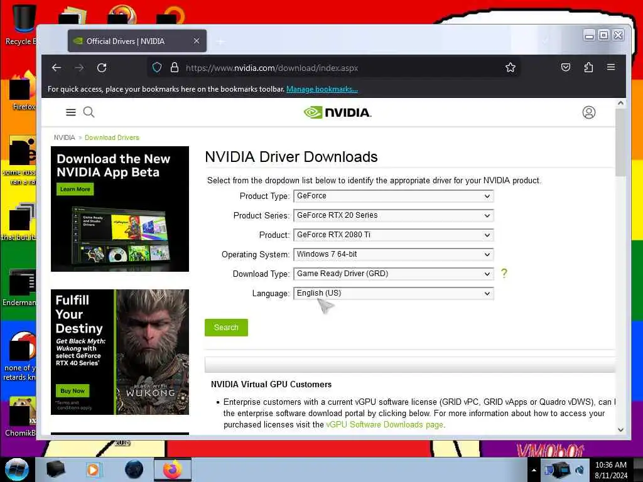Image resolution: width=643 pixels, height=482 pixels.
Task: Open the Pocket save icon
Action: [x=566, y=67]
